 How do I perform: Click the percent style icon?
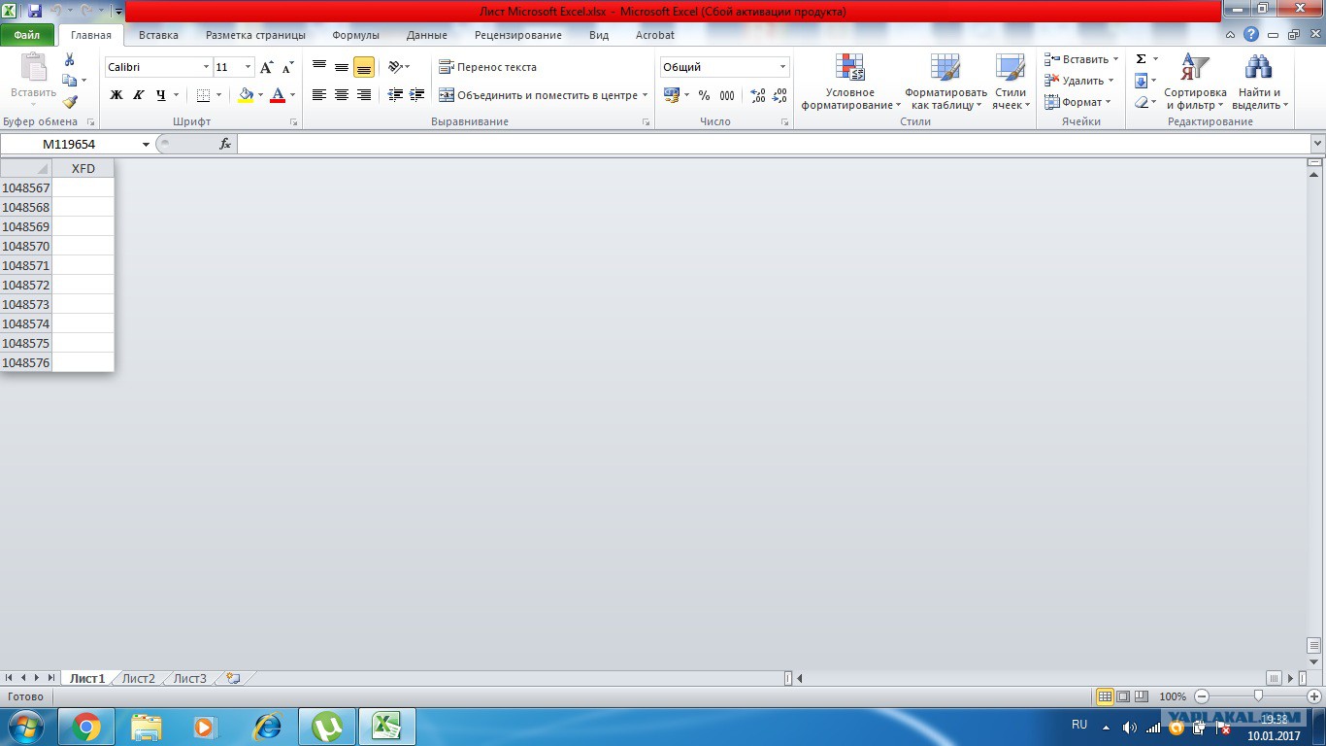pos(704,95)
